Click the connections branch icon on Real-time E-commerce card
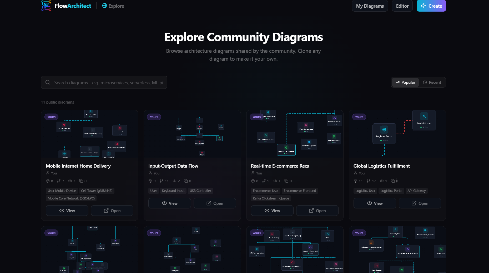Image resolution: width=489 pixels, height=273 pixels. click(264, 181)
